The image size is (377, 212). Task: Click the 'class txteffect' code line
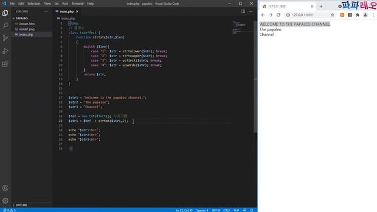pos(84,33)
